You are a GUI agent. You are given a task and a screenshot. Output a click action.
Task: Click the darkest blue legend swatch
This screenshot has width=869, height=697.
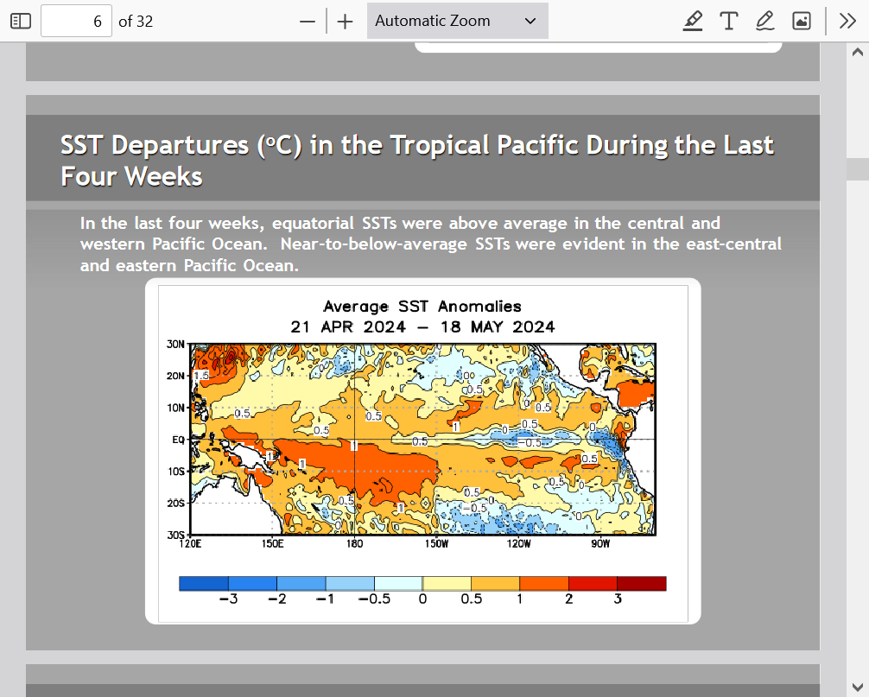[203, 583]
